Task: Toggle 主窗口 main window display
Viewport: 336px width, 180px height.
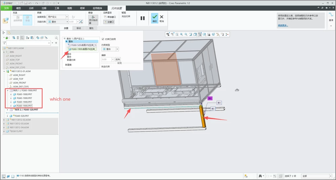Action: 109,22
